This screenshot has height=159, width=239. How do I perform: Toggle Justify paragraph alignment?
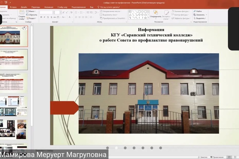click(86, 17)
